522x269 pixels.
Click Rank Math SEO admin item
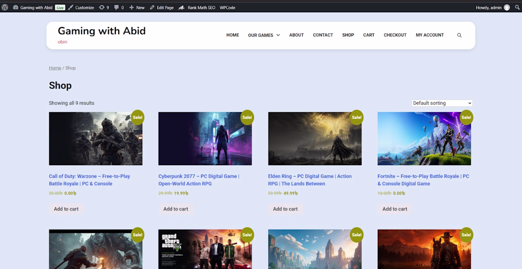pyautogui.click(x=201, y=7)
